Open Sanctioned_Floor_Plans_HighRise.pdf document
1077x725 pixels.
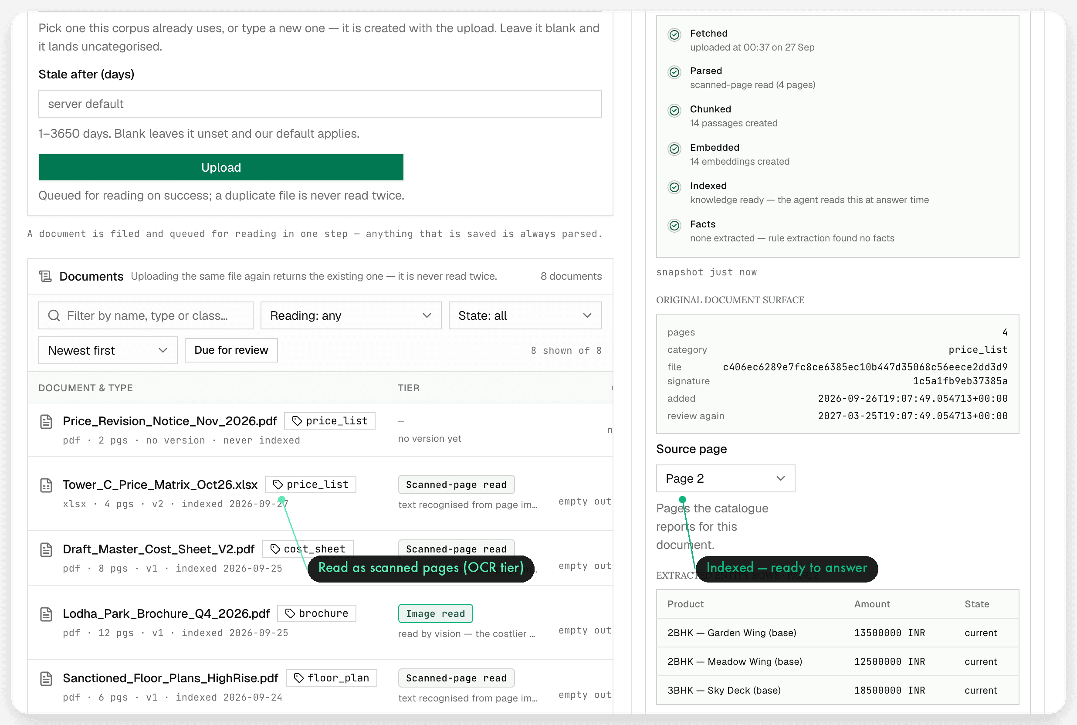pos(170,678)
